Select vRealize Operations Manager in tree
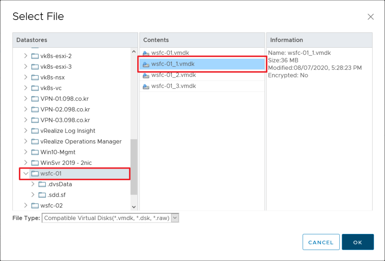Screen dimensions: 385x261 [81, 142]
